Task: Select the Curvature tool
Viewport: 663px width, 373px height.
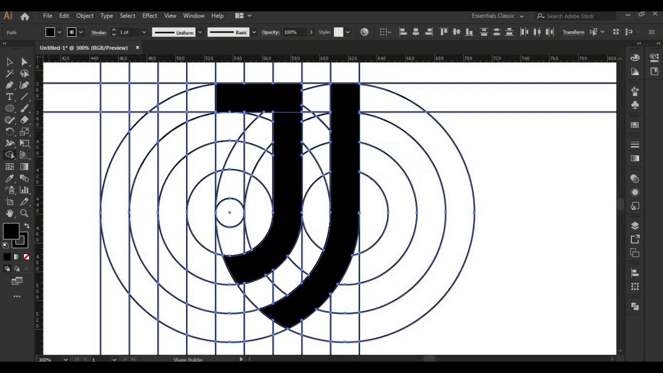Action: coord(24,85)
